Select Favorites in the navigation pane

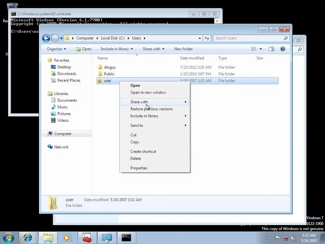click(x=62, y=60)
